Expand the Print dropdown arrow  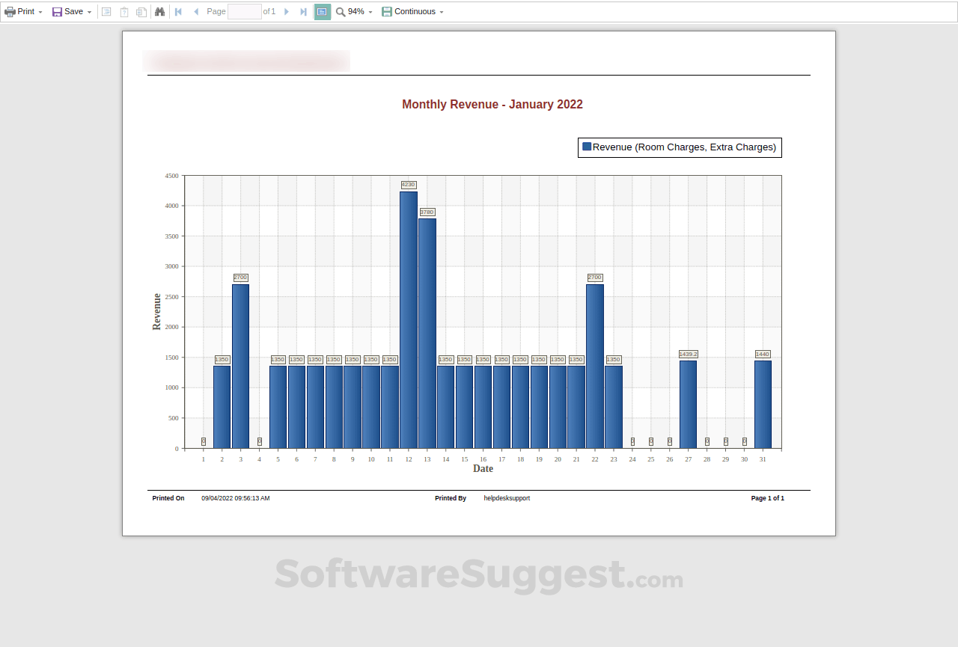pyautogui.click(x=40, y=13)
